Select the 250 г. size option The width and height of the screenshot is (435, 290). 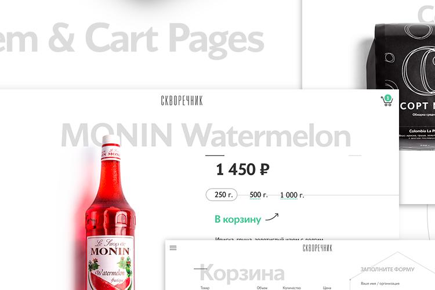222,195
